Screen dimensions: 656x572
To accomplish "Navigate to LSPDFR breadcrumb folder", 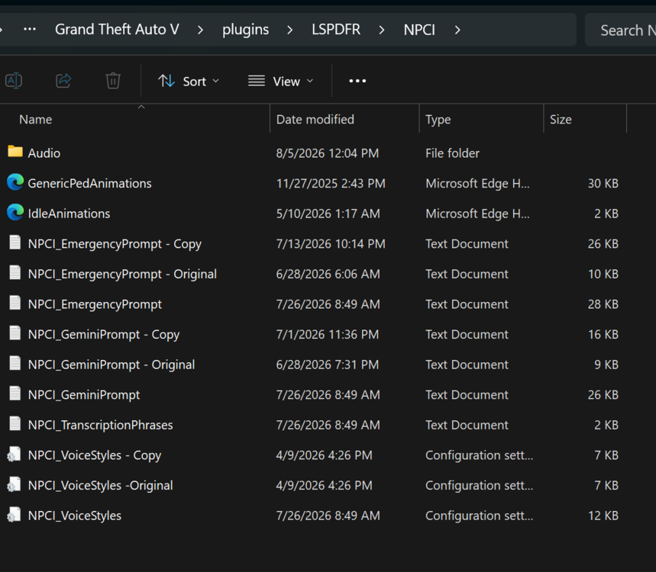I will 336,29.
